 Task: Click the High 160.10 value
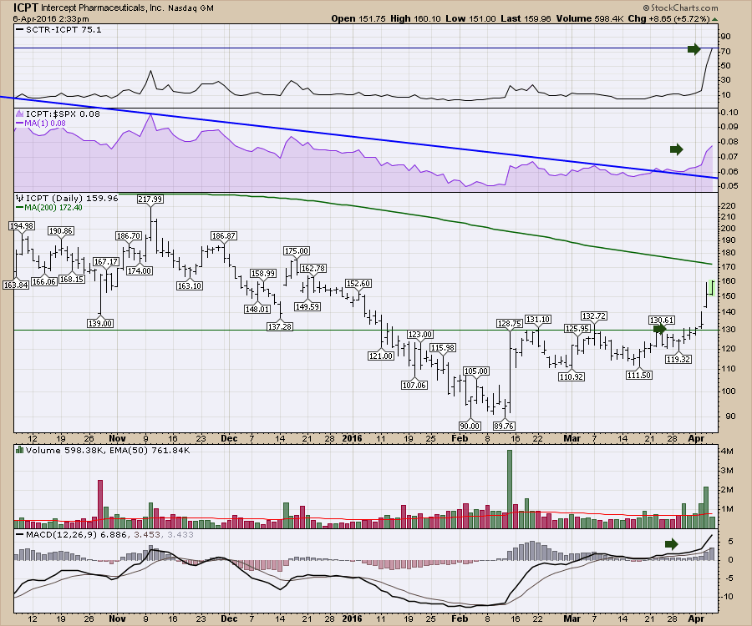(414, 18)
